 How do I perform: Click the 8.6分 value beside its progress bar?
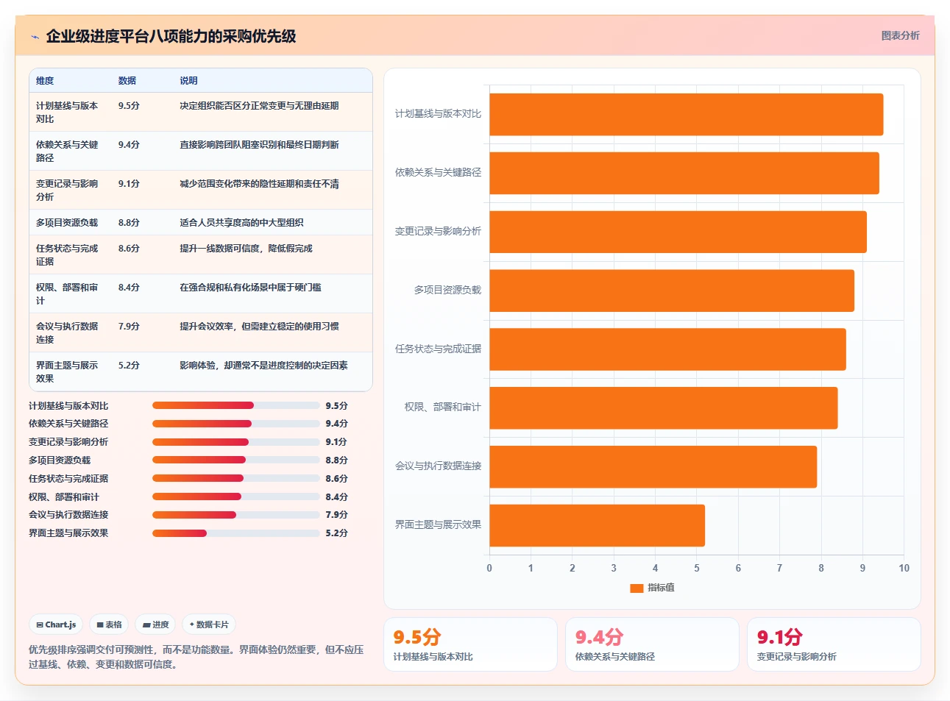pyautogui.click(x=336, y=478)
